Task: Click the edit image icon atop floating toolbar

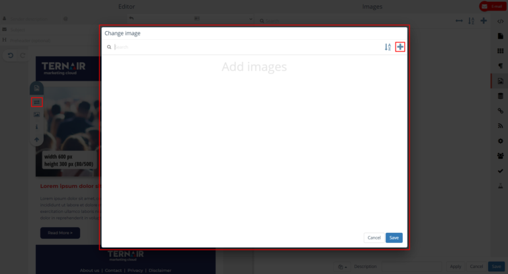Action: [x=36, y=88]
